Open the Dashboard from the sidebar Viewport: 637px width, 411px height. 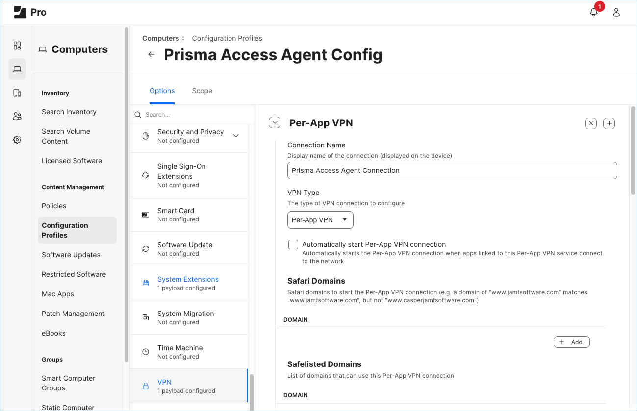pos(17,45)
